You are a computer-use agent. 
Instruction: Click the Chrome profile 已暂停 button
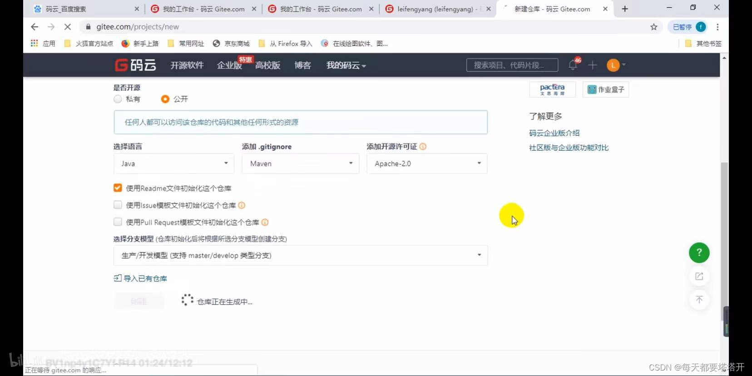pos(689,27)
